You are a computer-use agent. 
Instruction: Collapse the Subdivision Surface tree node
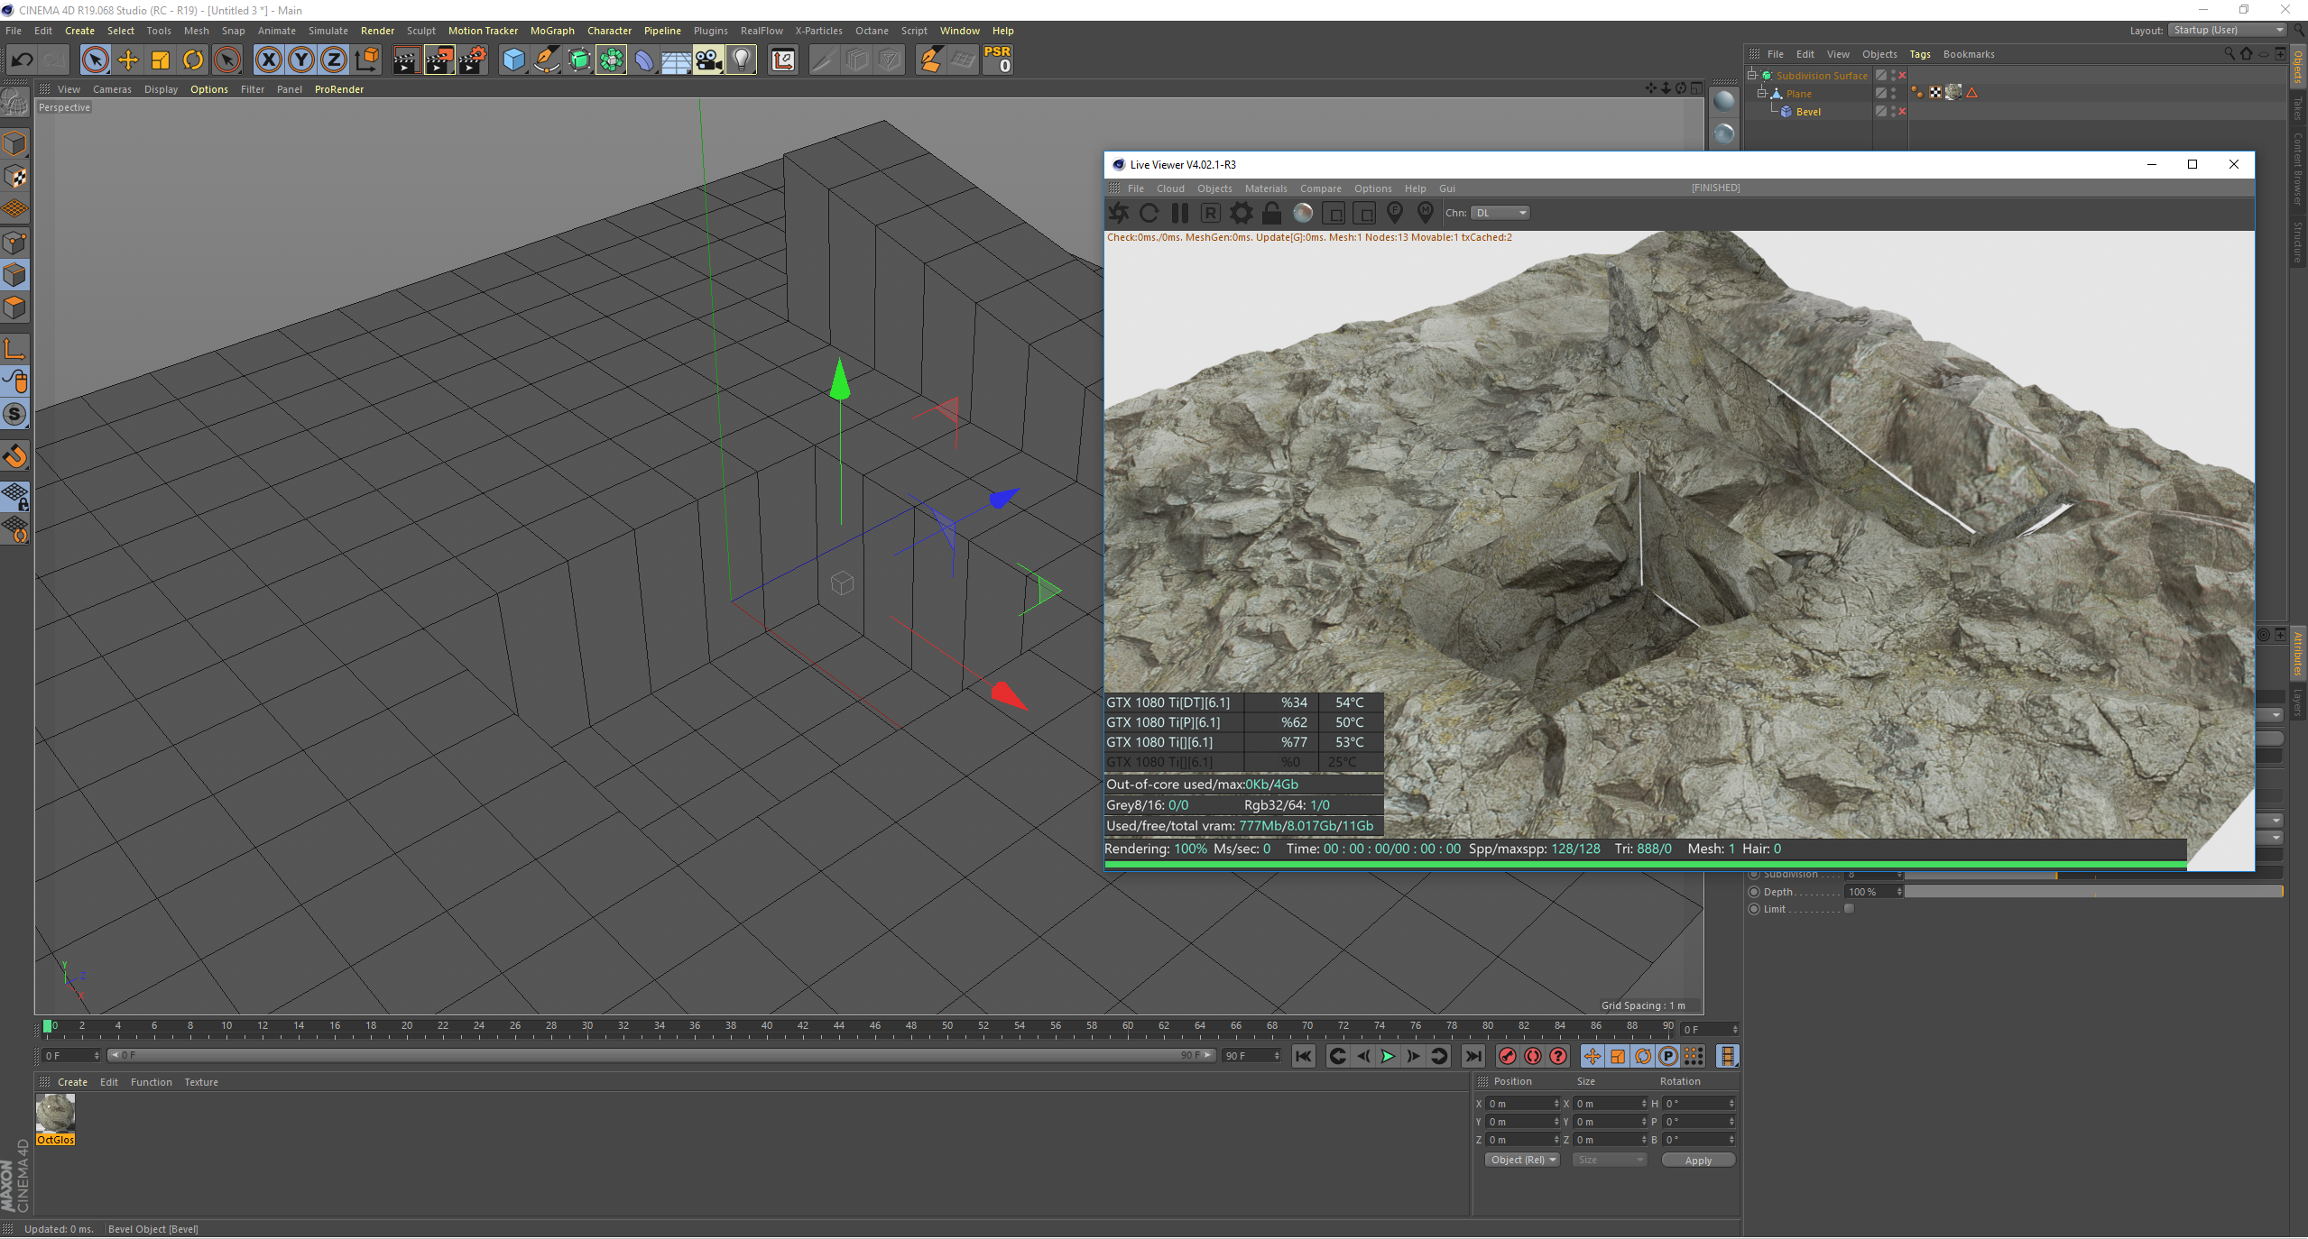coord(1752,76)
